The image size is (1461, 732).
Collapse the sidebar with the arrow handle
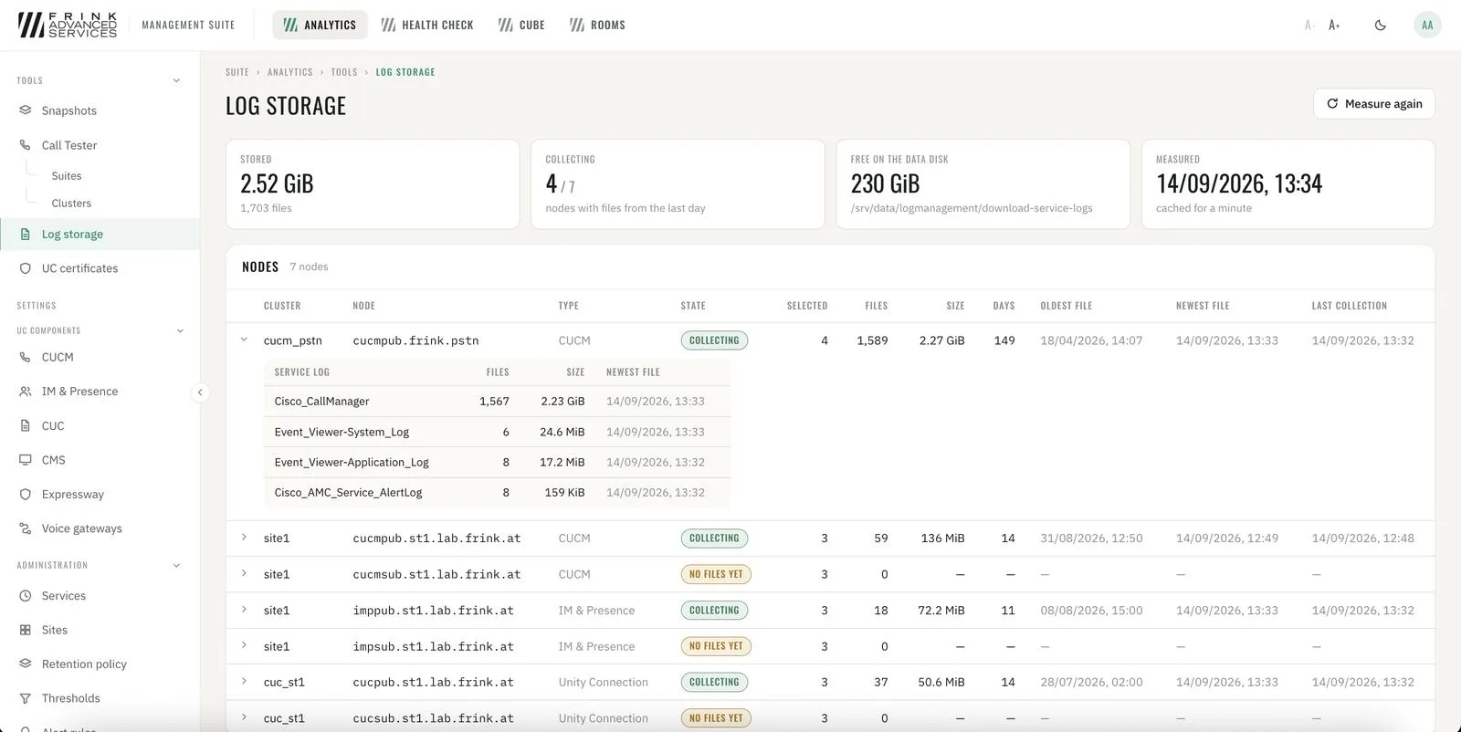click(x=200, y=392)
